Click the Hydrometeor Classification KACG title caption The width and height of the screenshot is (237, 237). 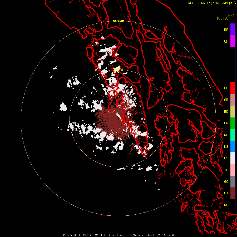pos(118,235)
